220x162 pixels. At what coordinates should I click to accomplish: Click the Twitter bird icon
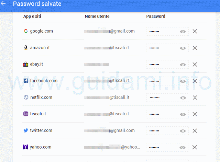point(26,130)
